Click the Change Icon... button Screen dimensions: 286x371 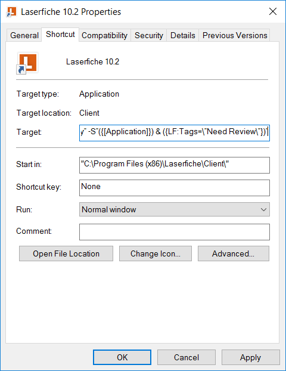point(156,253)
